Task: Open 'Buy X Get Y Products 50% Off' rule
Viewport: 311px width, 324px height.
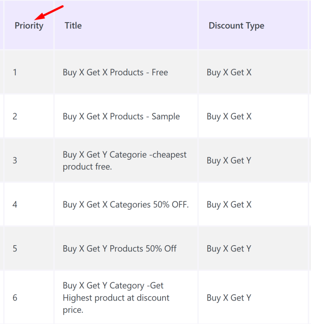Action: [x=120, y=249]
